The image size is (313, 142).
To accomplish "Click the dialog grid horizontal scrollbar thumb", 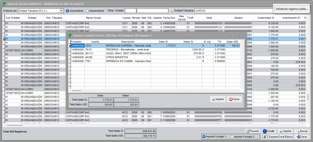I will (x=77, y=91).
